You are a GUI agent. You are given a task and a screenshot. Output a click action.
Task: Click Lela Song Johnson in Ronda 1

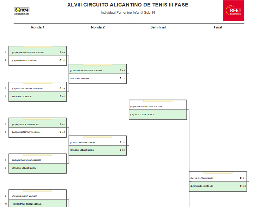pyautogui.click(x=22, y=96)
